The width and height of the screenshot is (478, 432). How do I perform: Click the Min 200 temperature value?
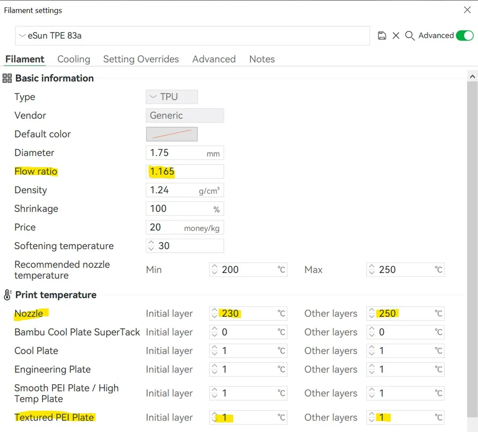[230, 269]
